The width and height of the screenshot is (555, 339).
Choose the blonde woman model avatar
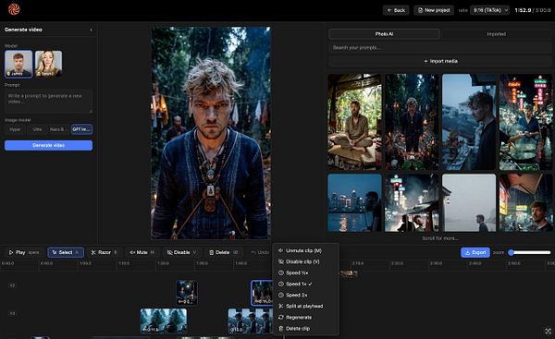point(48,64)
